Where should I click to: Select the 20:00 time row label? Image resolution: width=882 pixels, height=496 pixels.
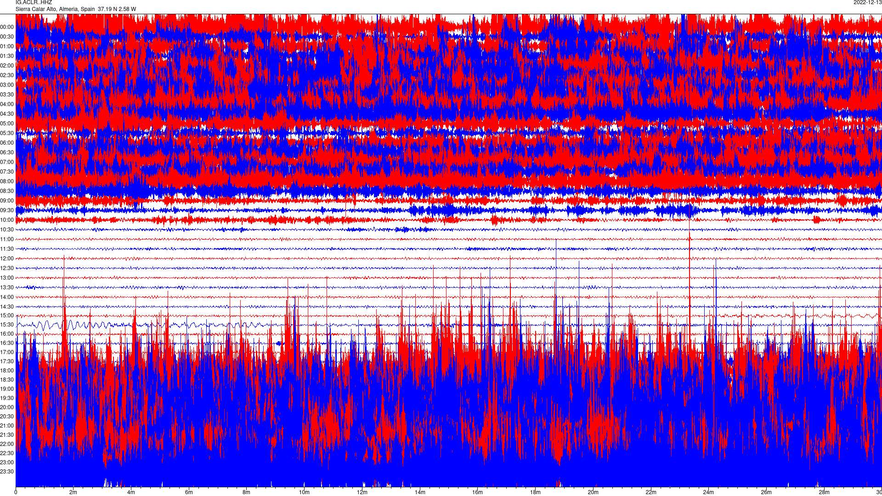click(x=7, y=407)
